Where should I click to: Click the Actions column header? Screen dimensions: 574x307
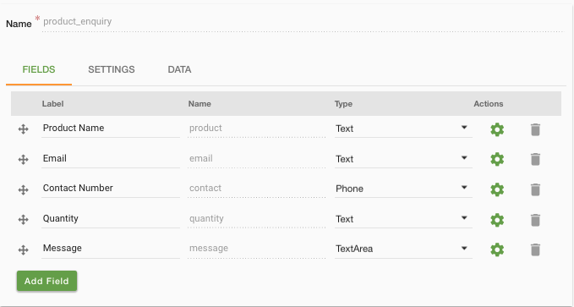tap(489, 104)
